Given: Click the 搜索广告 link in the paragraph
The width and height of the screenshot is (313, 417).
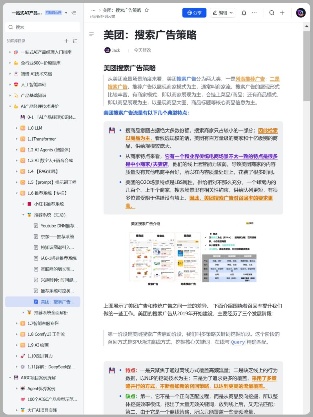Looking at the screenshot, I should coord(186,79).
